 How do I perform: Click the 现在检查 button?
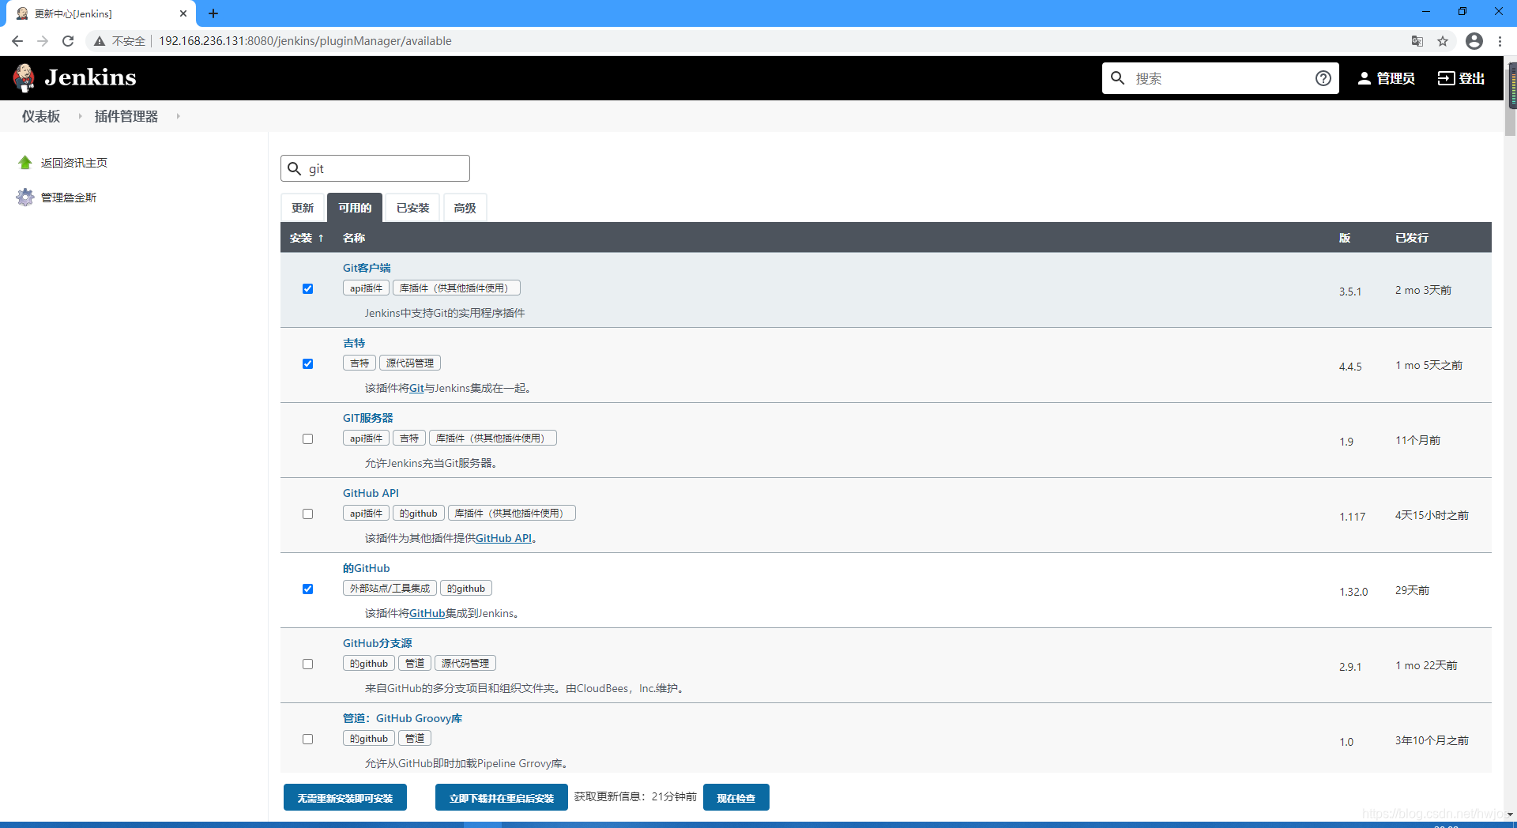[x=736, y=798]
